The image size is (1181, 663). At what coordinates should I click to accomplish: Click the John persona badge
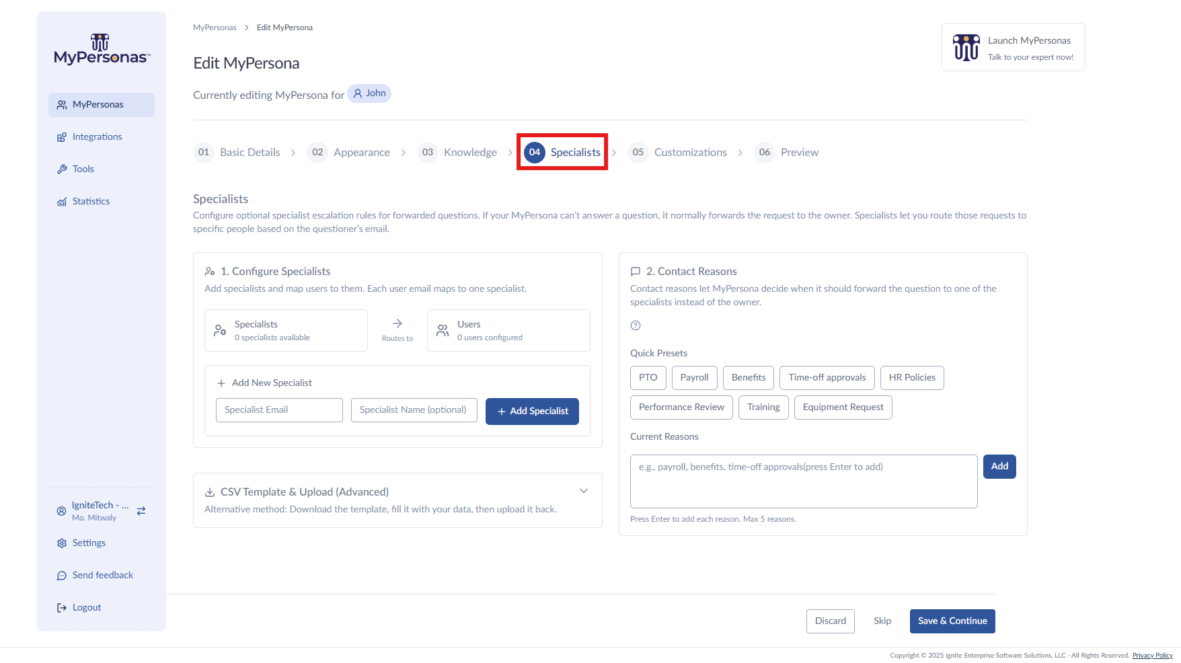[x=369, y=93]
